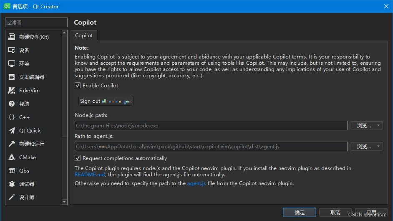Select the Copilot tab
This screenshot has width=393, height=221.
tap(84, 36)
